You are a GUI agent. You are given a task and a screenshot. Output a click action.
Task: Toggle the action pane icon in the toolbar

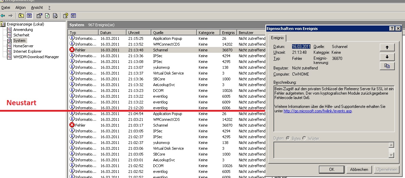point(73,16)
